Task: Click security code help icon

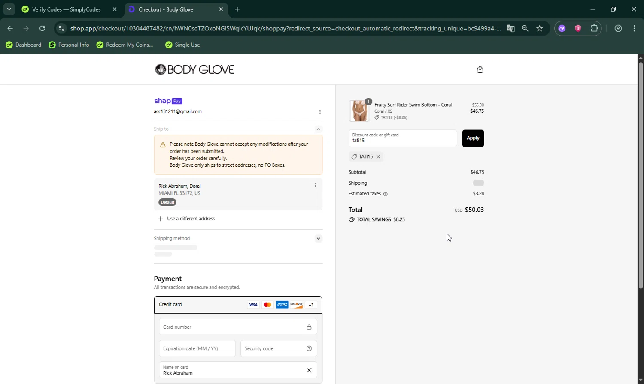Action: click(309, 348)
